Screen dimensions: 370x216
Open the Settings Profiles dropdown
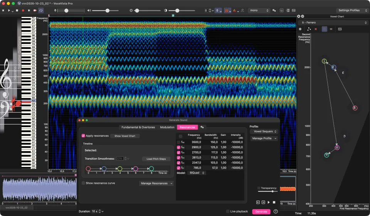(x=352, y=10)
